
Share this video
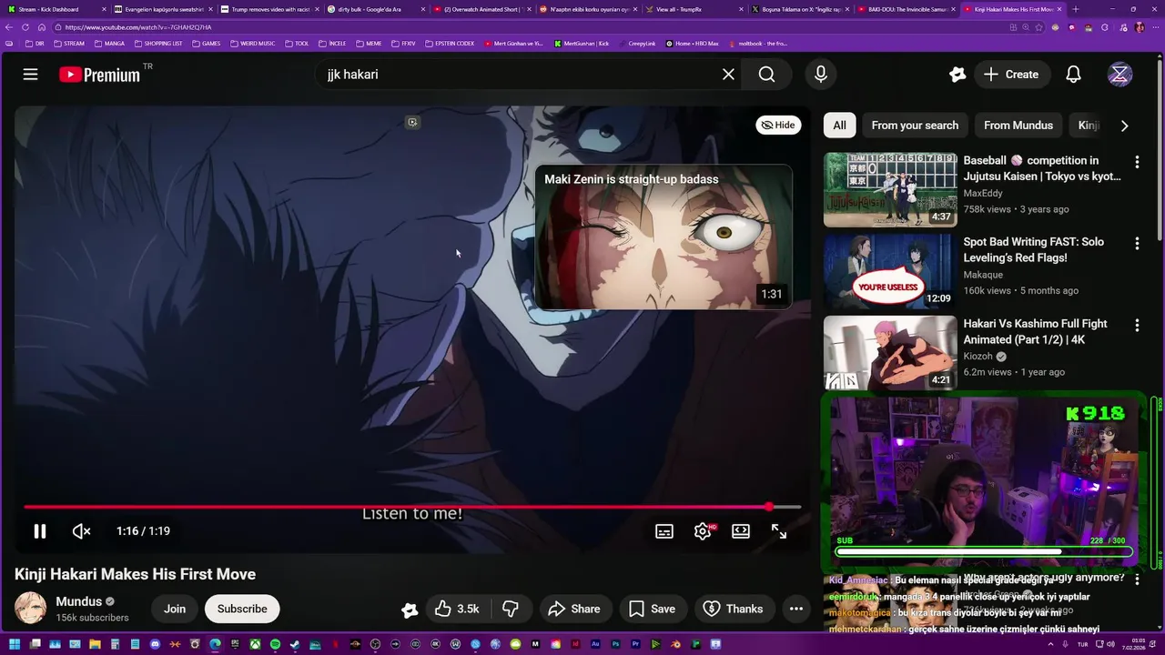click(x=573, y=609)
